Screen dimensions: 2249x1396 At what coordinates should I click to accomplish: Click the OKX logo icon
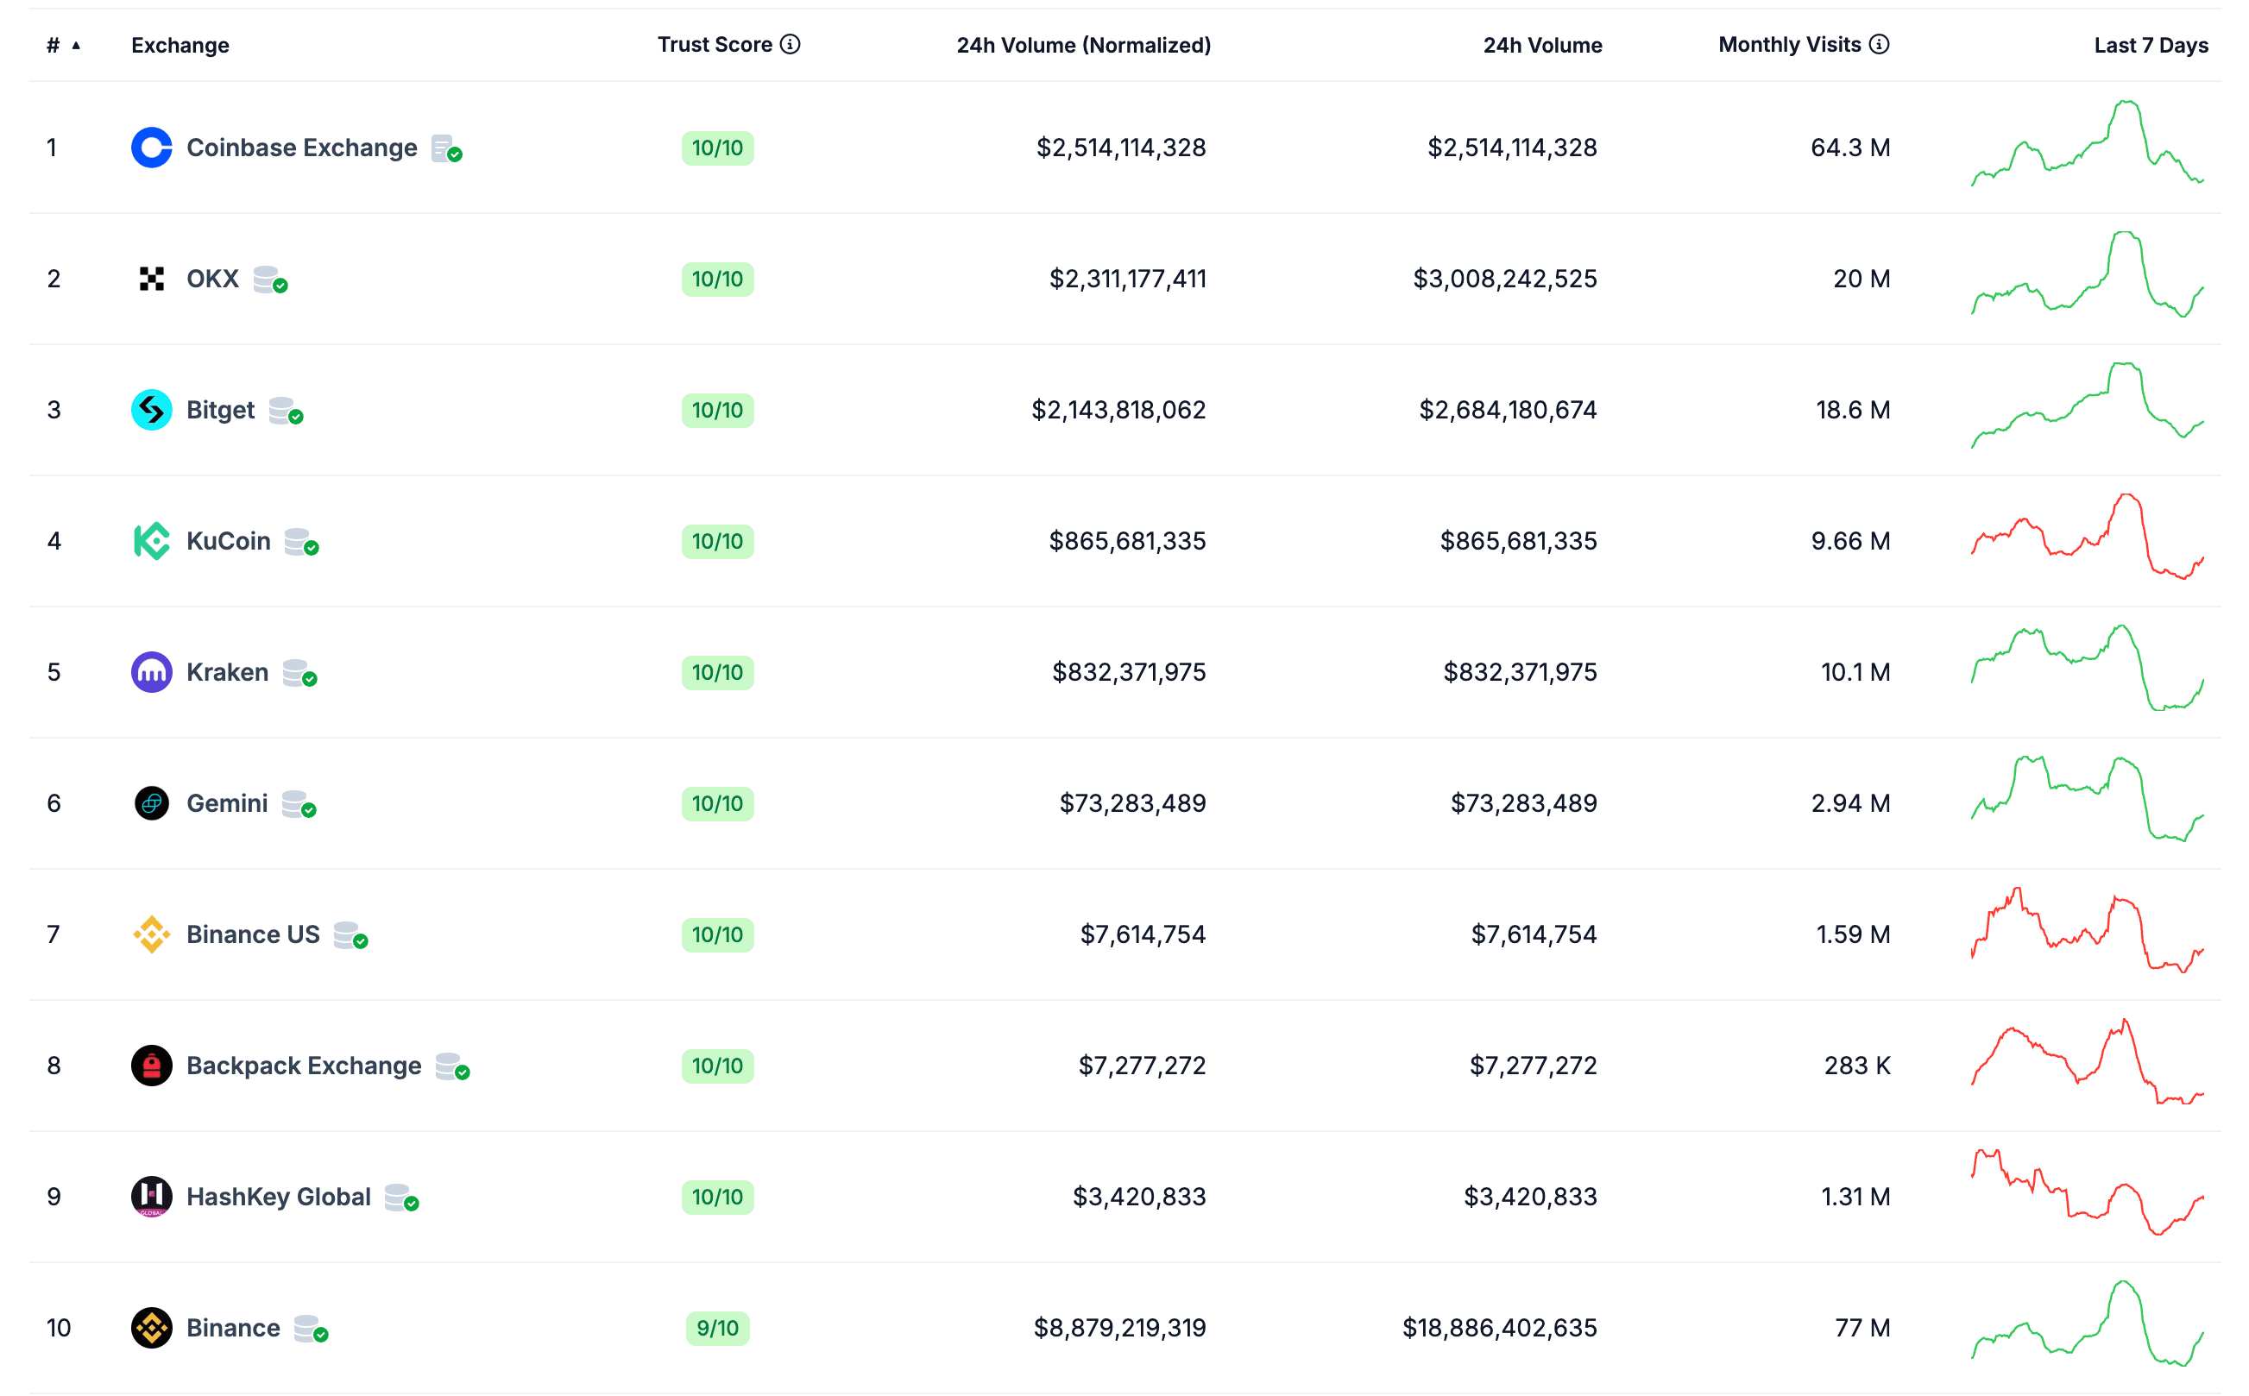coord(151,279)
